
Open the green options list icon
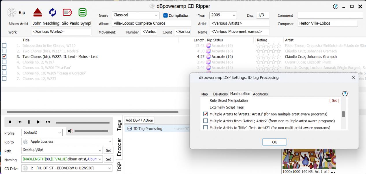coord(83,12)
